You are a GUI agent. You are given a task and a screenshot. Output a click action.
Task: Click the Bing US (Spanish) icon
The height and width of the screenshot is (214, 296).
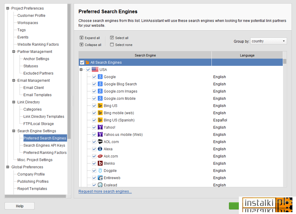(x=100, y=120)
